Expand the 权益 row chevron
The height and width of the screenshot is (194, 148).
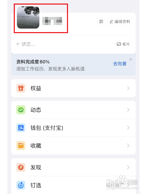pyautogui.click(x=128, y=88)
